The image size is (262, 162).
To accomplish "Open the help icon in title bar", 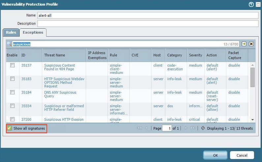I will pyautogui.click(x=252, y=4).
